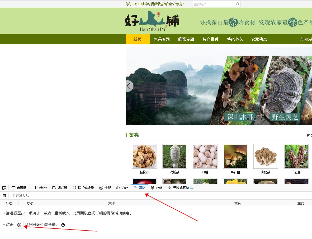312x239 pixels.
Task: Open the 蜂蜜专题 navigation menu item
Action: [186, 39]
